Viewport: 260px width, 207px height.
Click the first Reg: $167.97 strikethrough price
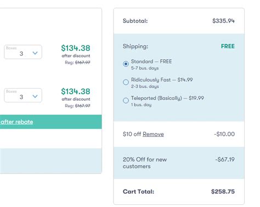[x=77, y=62]
